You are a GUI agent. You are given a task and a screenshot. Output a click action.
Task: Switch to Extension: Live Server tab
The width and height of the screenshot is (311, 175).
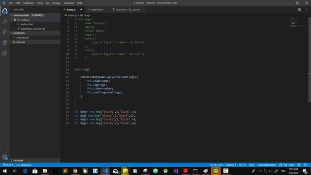pyautogui.click(x=127, y=10)
